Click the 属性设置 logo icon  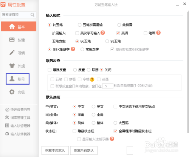[3, 5]
